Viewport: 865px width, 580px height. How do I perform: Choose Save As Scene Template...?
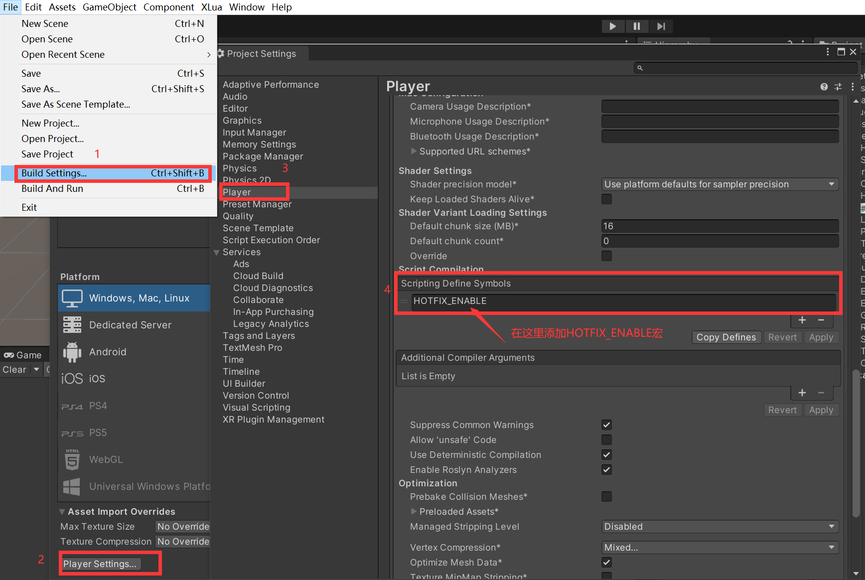(x=109, y=105)
